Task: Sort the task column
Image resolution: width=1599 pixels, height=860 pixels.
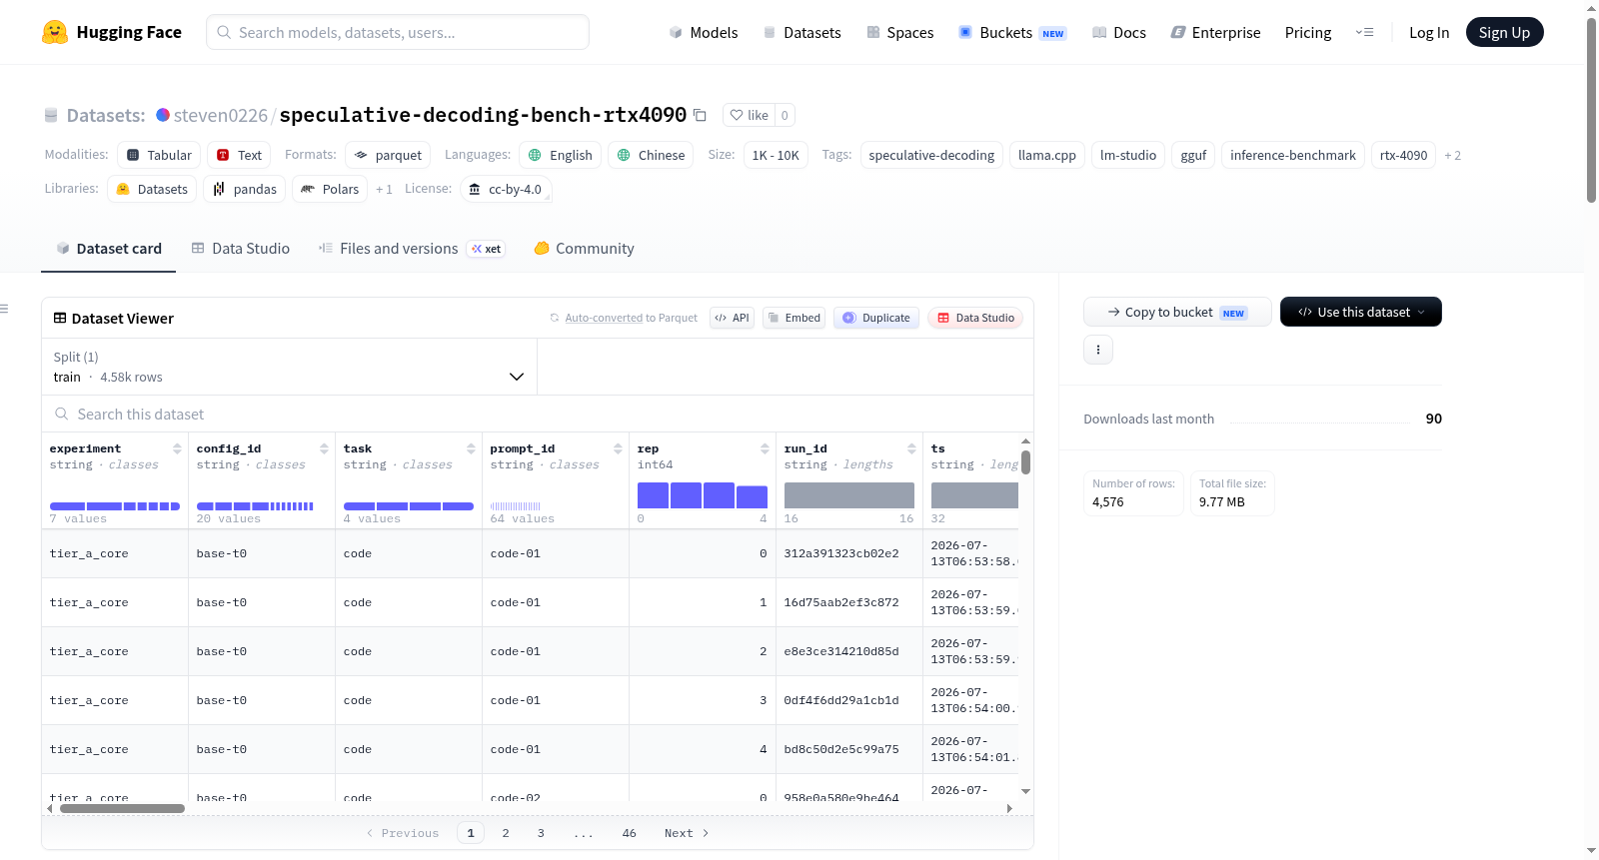Action: pyautogui.click(x=471, y=448)
